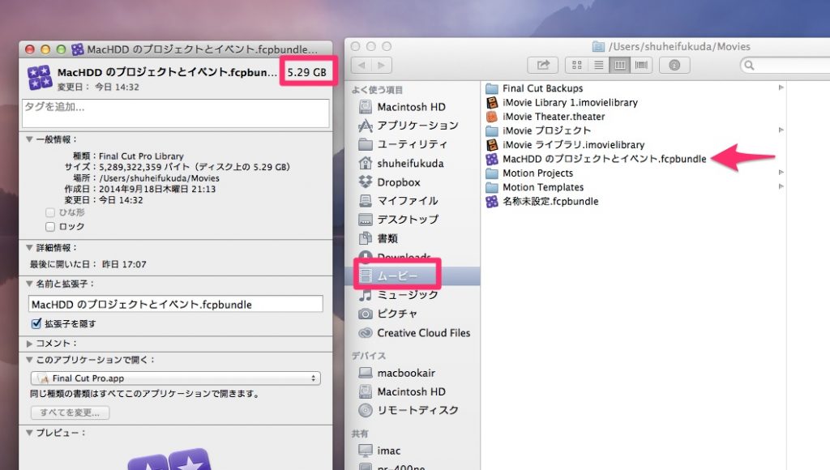Select iMovie Theater.theater file

(545, 117)
